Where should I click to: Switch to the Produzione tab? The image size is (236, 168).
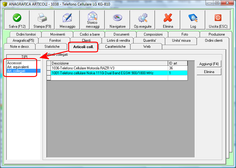tap(217, 34)
